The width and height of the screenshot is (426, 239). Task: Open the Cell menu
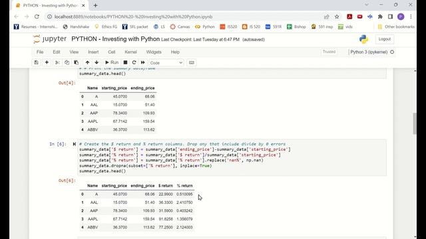(x=112, y=52)
